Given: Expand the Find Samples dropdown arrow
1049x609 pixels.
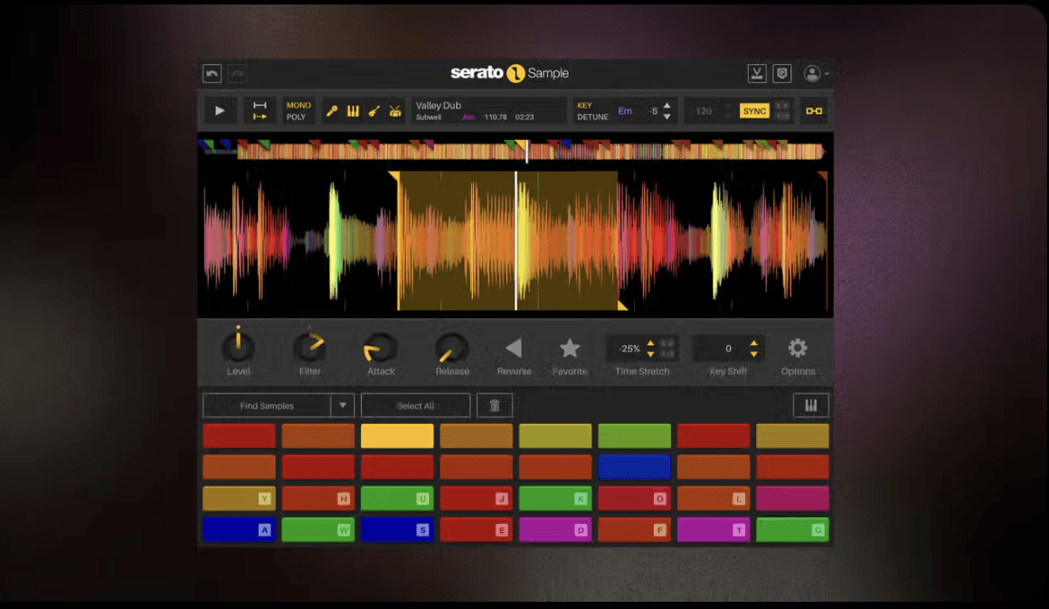Looking at the screenshot, I should 343,406.
